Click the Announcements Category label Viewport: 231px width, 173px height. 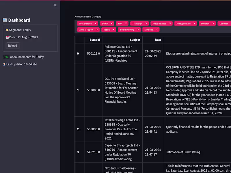88,17
